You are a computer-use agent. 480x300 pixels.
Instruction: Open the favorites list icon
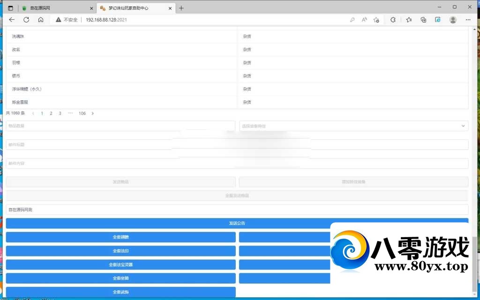(x=409, y=20)
